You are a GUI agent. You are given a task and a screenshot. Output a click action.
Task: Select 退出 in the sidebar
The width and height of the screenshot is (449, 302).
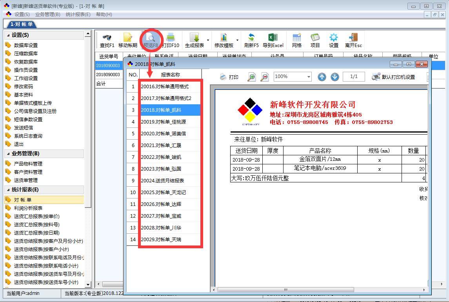tap(18, 144)
